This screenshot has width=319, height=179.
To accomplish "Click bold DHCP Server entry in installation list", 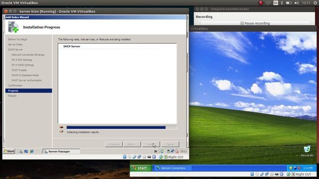I will click(x=72, y=46).
